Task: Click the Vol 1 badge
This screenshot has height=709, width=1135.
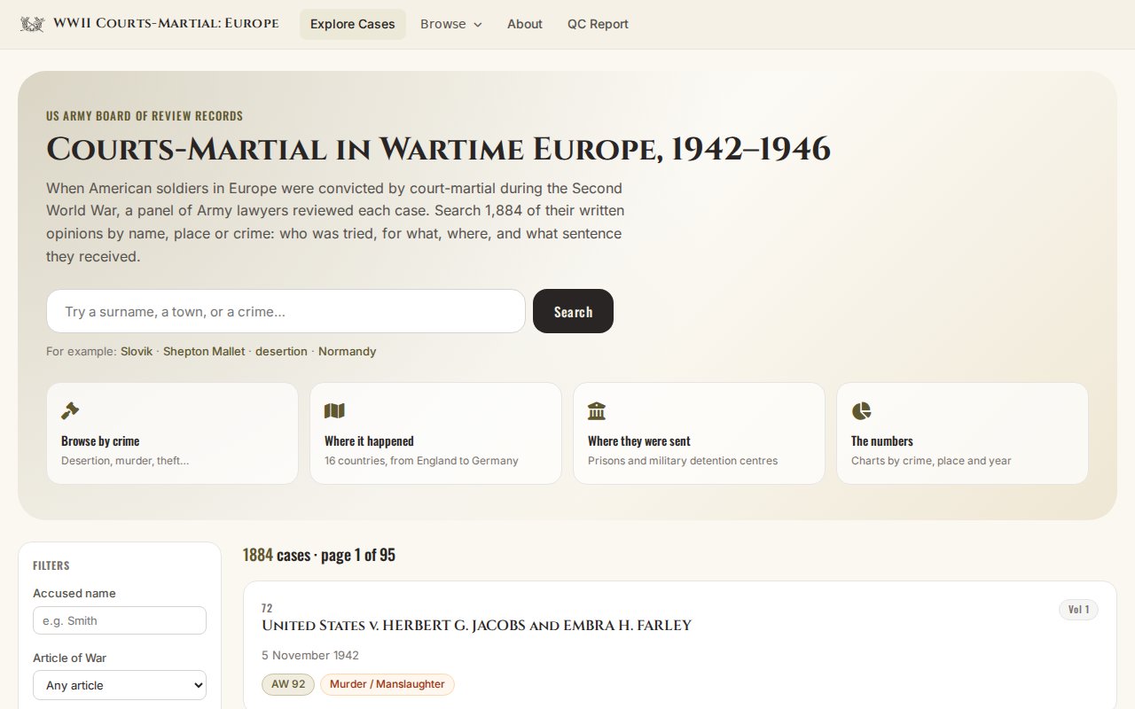Action: click(1078, 610)
